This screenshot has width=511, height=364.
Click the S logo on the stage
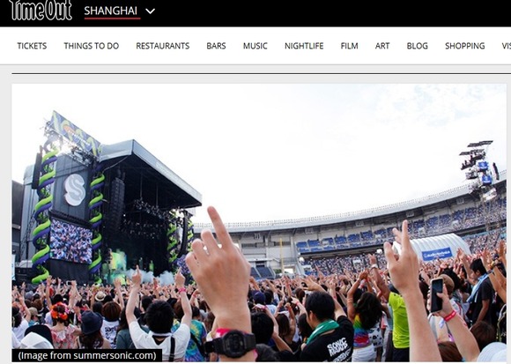point(75,190)
